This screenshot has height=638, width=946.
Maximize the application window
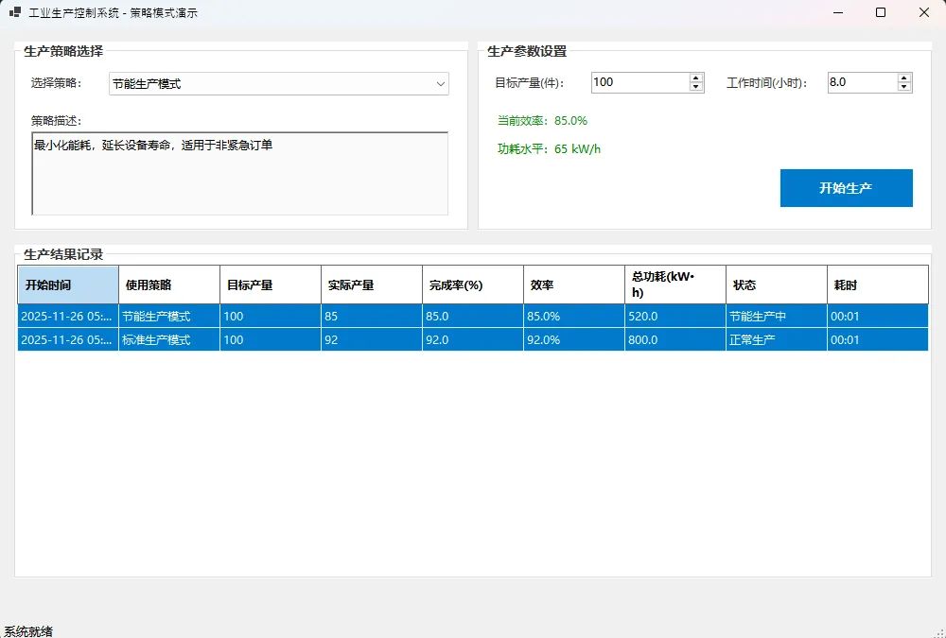coord(881,12)
